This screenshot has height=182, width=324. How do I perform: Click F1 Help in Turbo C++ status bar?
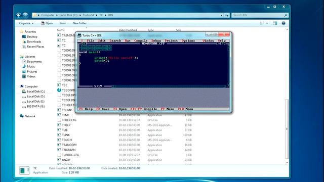[86, 109]
